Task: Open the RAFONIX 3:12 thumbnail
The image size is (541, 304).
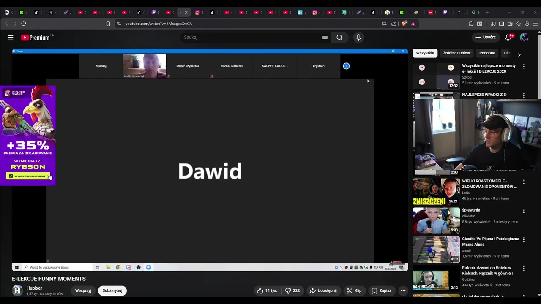Action: click(436, 278)
